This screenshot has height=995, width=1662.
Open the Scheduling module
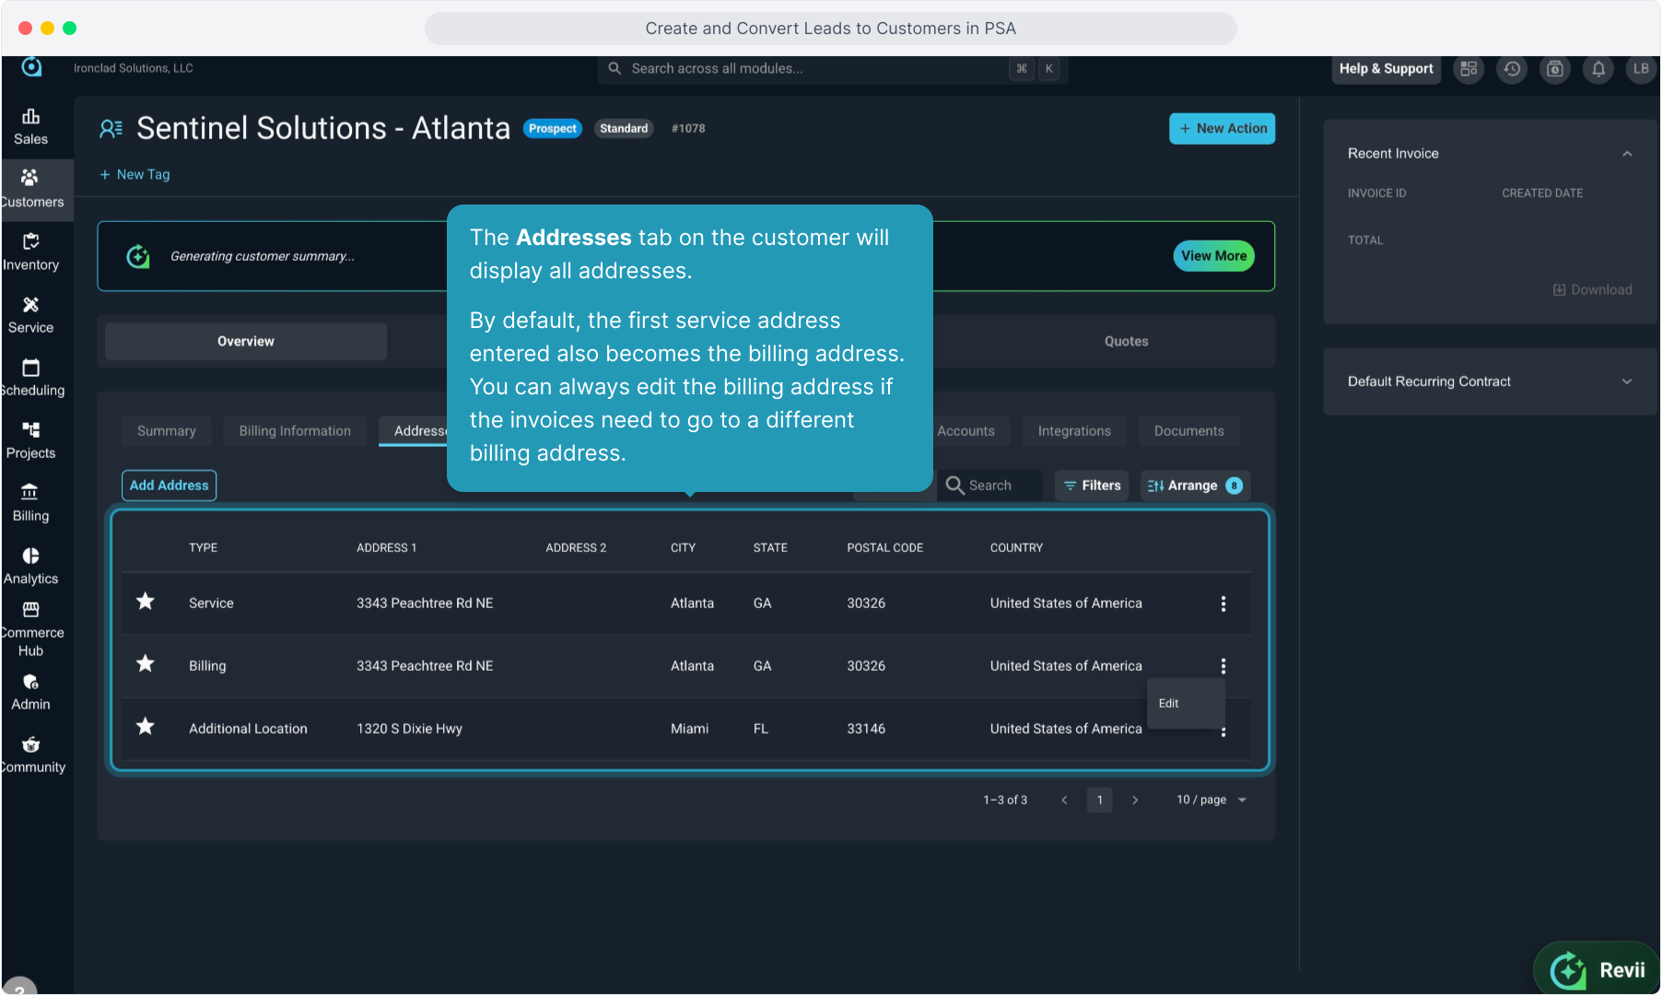point(30,378)
